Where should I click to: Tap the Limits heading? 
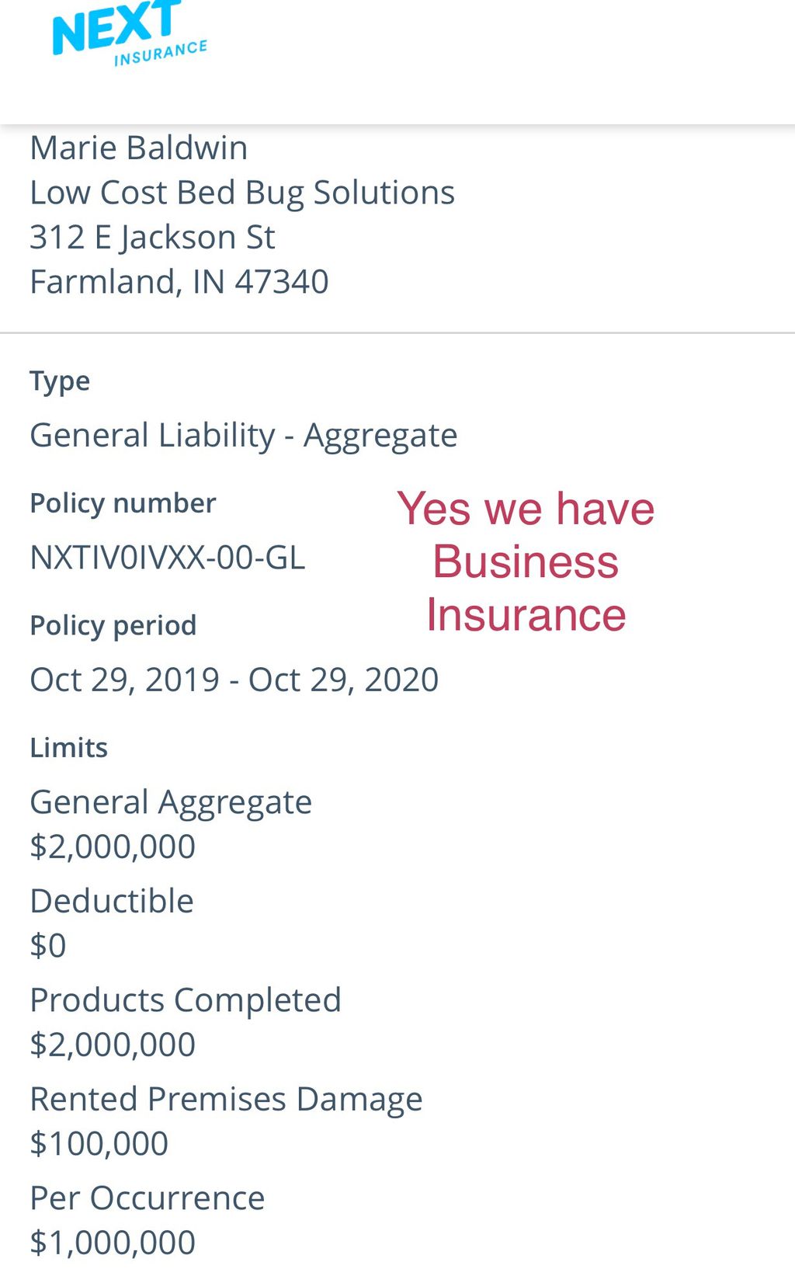(68, 747)
